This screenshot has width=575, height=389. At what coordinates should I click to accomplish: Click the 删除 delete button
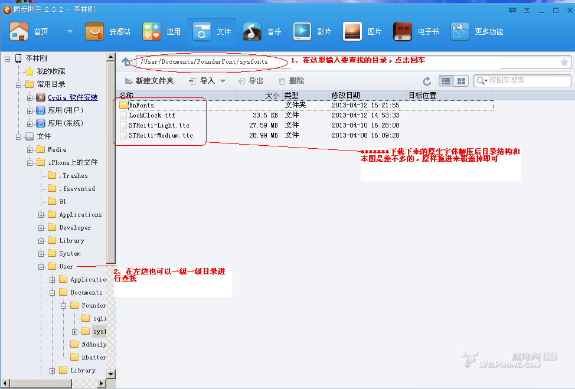(x=291, y=81)
